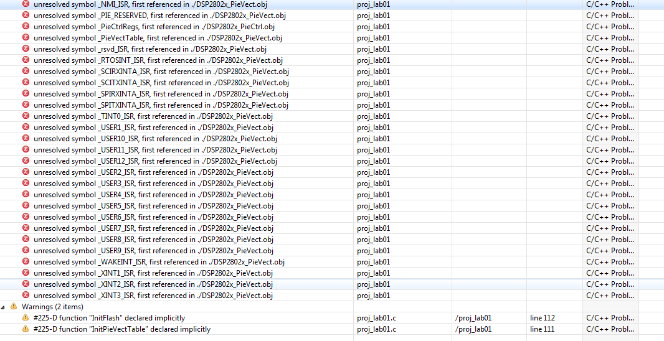Select the unresolved symbol _USER11_ISR error text
This screenshot has height=341, width=664.
tap(156, 150)
